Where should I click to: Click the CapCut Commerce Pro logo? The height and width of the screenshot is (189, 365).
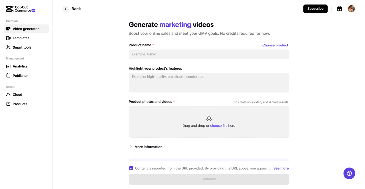[21, 9]
